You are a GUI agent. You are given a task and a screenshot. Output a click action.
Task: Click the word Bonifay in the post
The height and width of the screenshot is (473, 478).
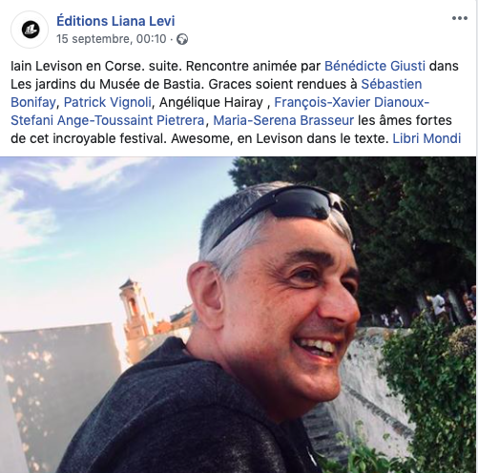coord(33,102)
